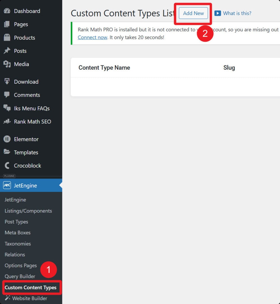Click the video play icon by What is this
This screenshot has width=280, height=304.
pyautogui.click(x=218, y=13)
